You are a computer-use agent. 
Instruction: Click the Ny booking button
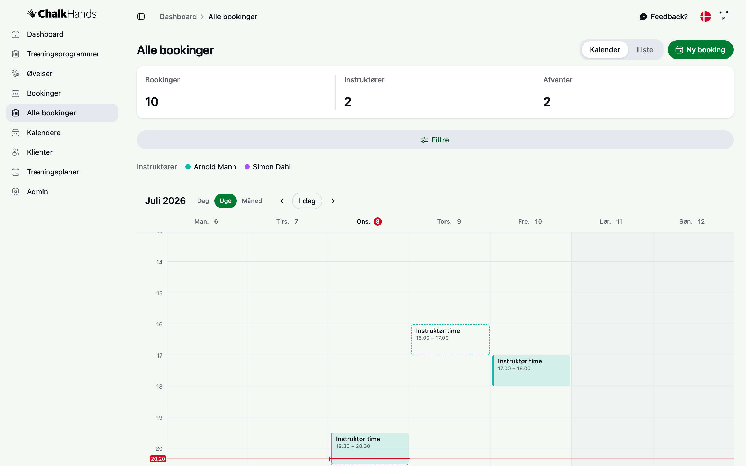[x=700, y=50]
